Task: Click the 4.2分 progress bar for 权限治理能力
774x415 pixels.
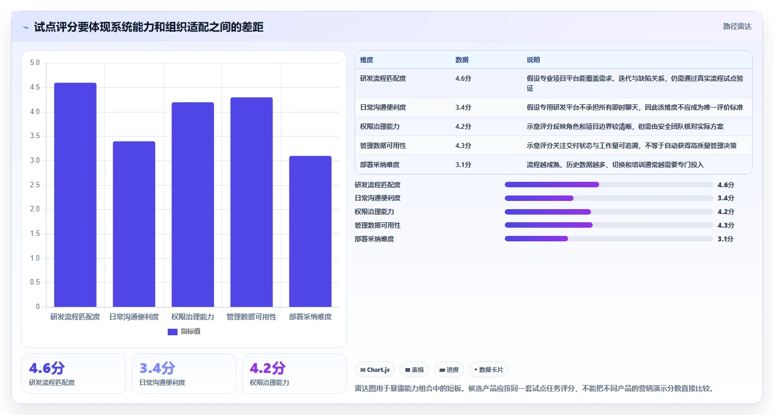Action: (x=609, y=212)
